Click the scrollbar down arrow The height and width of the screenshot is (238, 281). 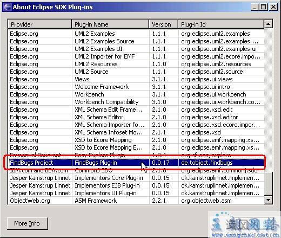[x=268, y=200]
